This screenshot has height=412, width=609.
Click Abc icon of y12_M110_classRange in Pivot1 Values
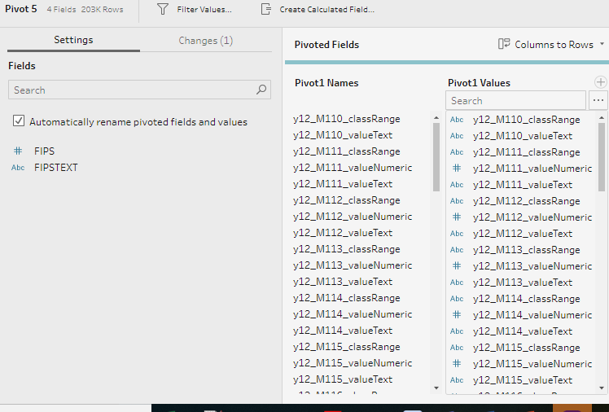[457, 120]
